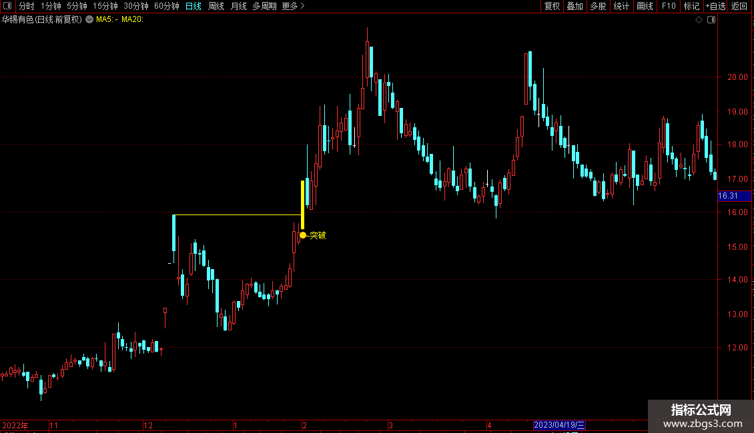Expand 更多 period options
Screen dimensions: 754x433
[x=293, y=6]
